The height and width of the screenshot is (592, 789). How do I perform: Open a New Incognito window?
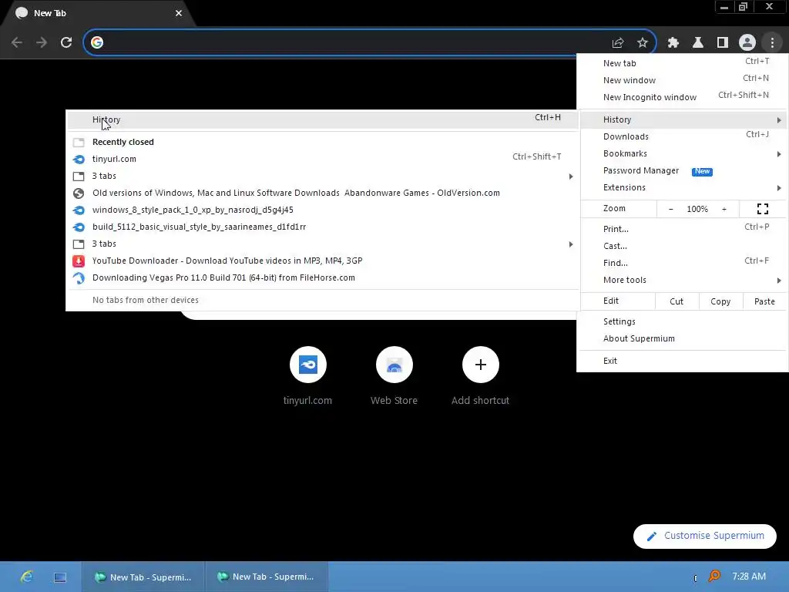coord(684,96)
